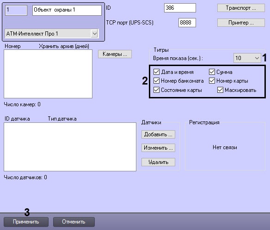Click the sensor list area
Viewport: 270px width, 230px height.
coord(70,147)
